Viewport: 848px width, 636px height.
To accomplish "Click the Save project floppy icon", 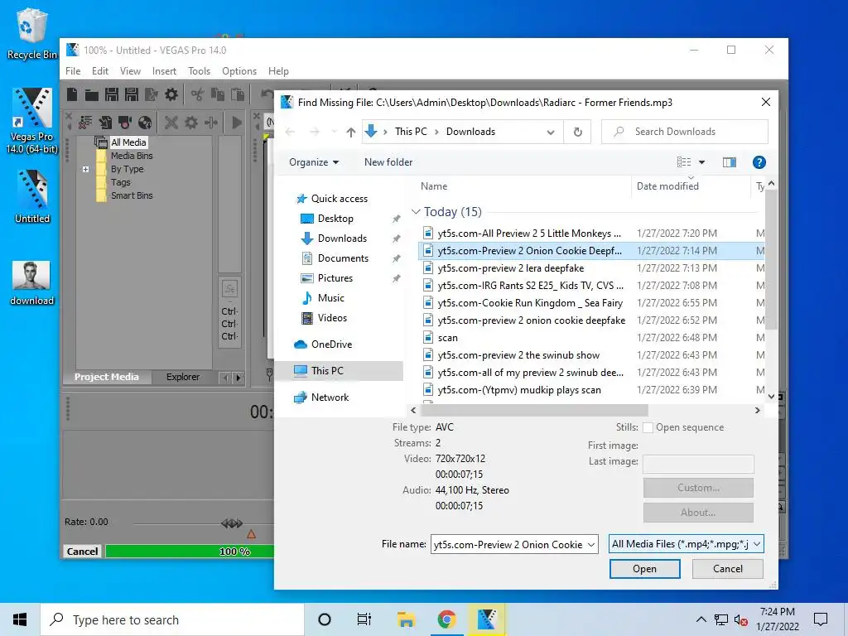I will pos(112,94).
